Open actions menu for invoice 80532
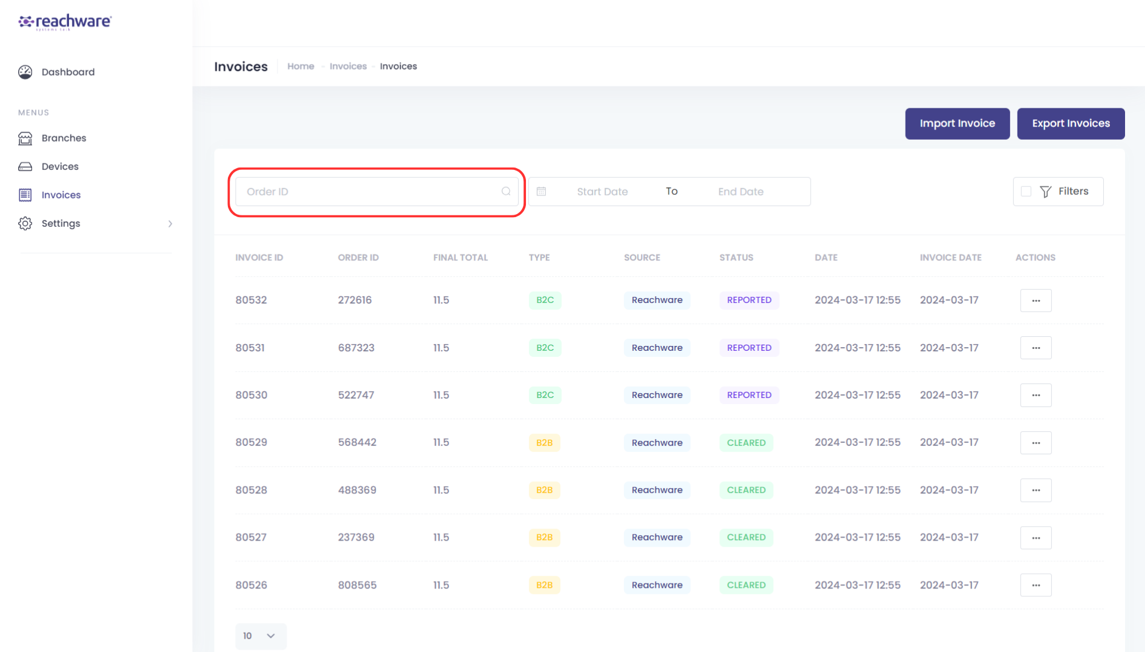This screenshot has height=652, width=1145. pos(1036,301)
